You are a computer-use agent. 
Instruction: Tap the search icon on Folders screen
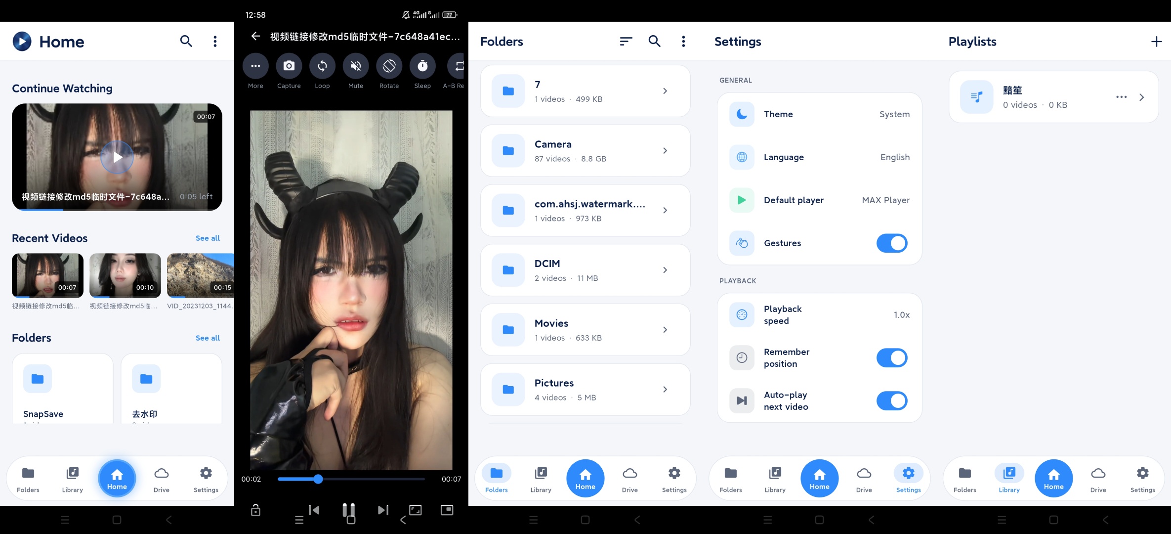click(654, 41)
